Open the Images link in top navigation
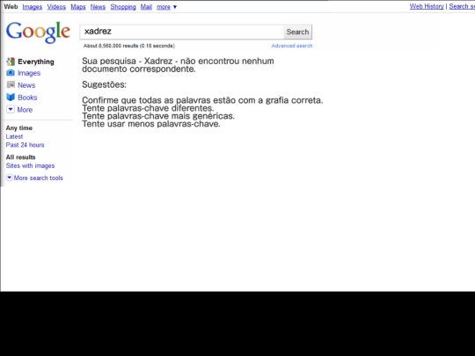This screenshot has width=475, height=356. pos(33,7)
